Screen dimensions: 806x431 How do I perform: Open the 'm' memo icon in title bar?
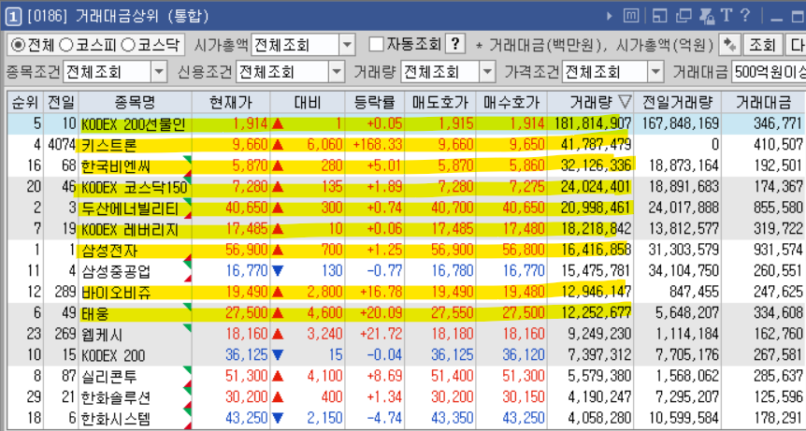tap(631, 16)
